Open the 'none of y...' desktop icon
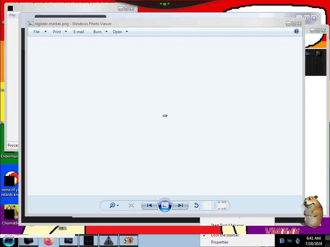This screenshot has height=247, width=330. click(10, 184)
